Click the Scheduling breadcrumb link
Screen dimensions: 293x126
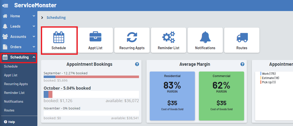point(56,18)
